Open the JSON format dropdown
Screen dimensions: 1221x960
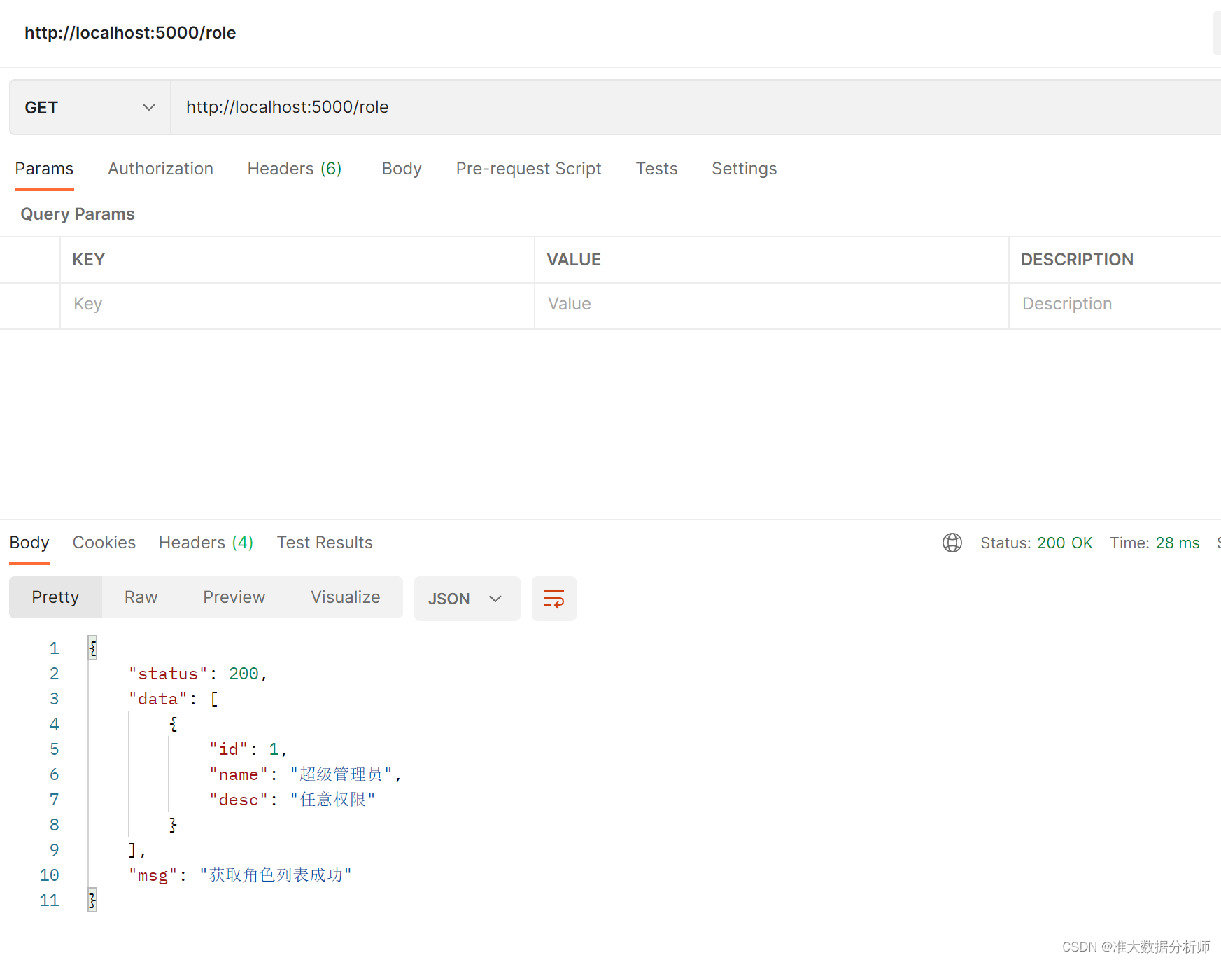click(x=467, y=599)
